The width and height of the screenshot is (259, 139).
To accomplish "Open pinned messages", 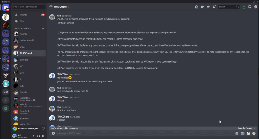I will [x=208, y=7].
